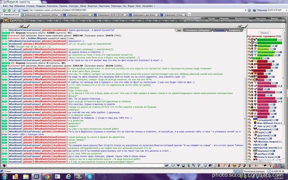Viewport: 288px width, 180px height.
Task: Click the funnel filter icon under chat
Action: (x=178, y=166)
